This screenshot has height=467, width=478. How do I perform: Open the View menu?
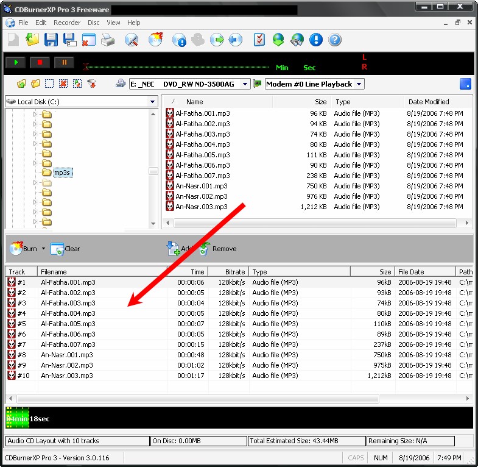click(x=113, y=23)
